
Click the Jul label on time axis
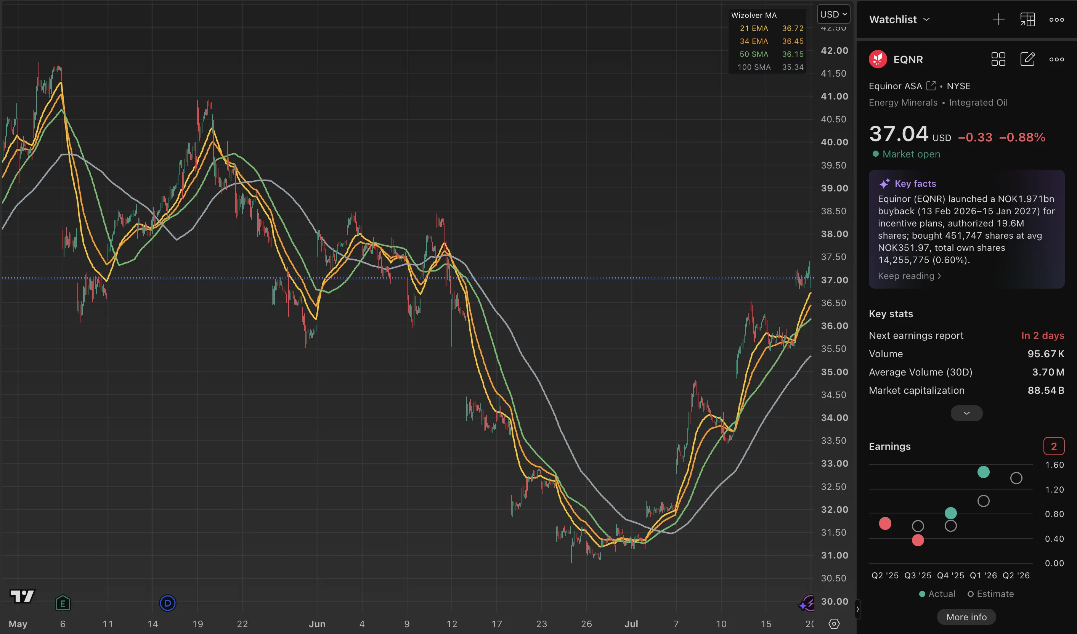tap(631, 624)
